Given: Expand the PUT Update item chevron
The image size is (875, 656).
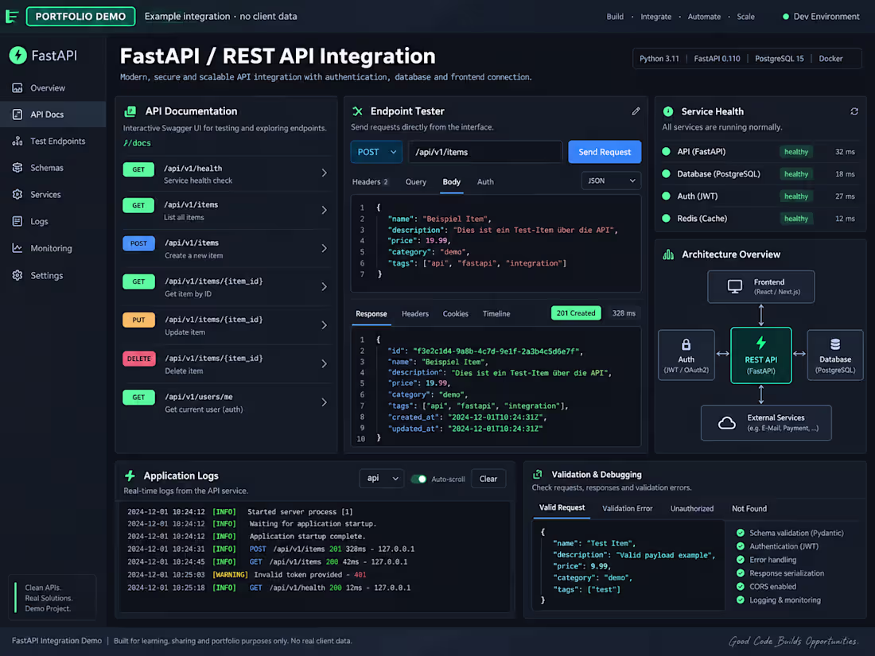Looking at the screenshot, I should pos(325,325).
